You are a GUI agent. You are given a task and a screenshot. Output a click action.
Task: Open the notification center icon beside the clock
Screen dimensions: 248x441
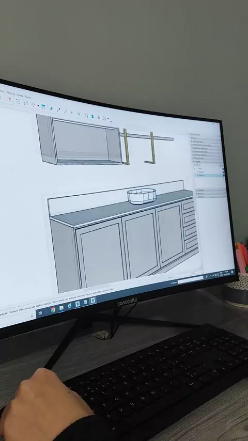232,272
